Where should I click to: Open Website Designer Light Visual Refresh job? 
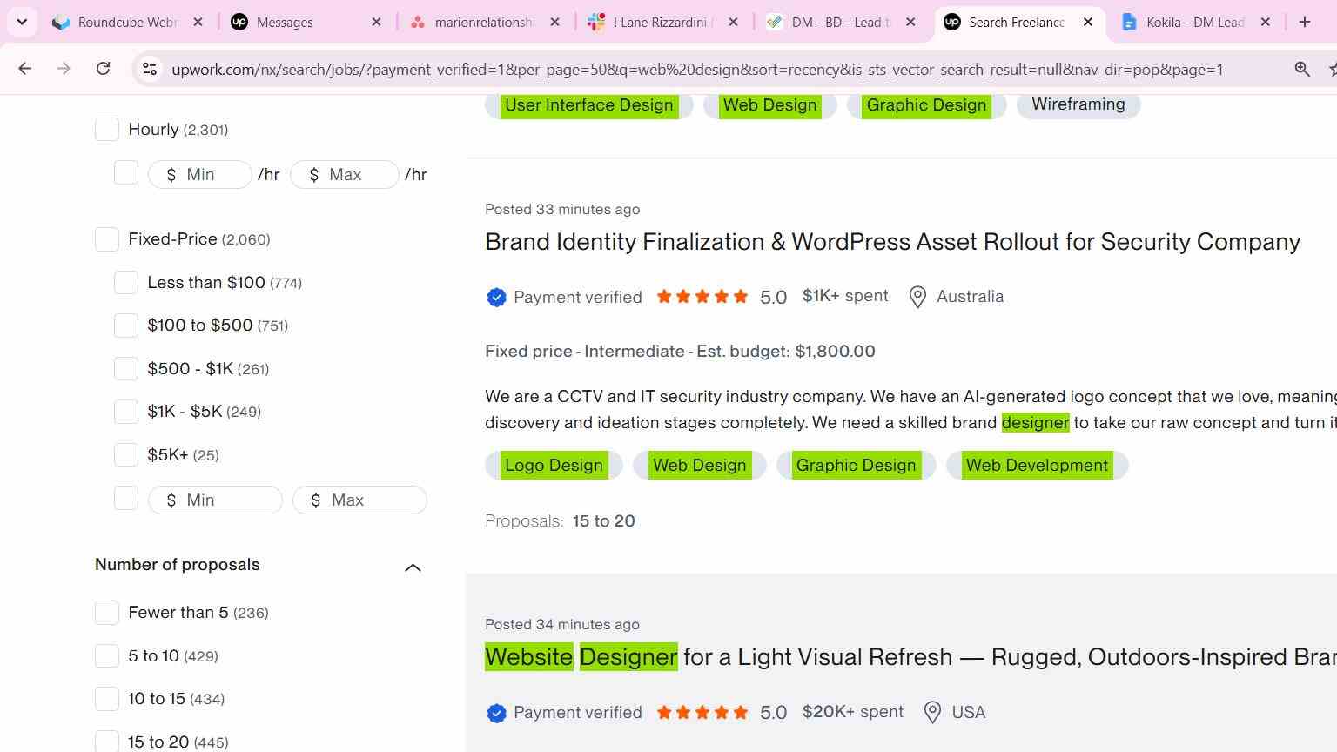(910, 657)
